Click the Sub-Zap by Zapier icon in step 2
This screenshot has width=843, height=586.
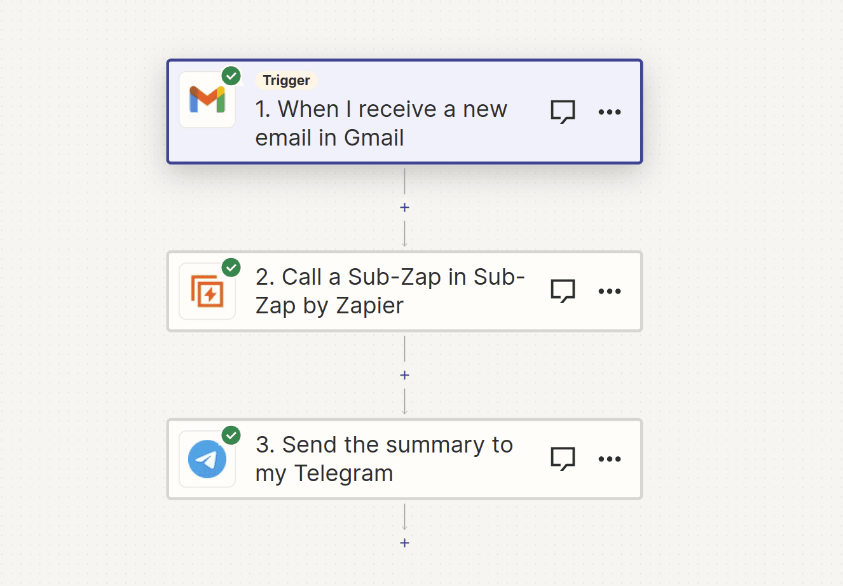click(207, 291)
